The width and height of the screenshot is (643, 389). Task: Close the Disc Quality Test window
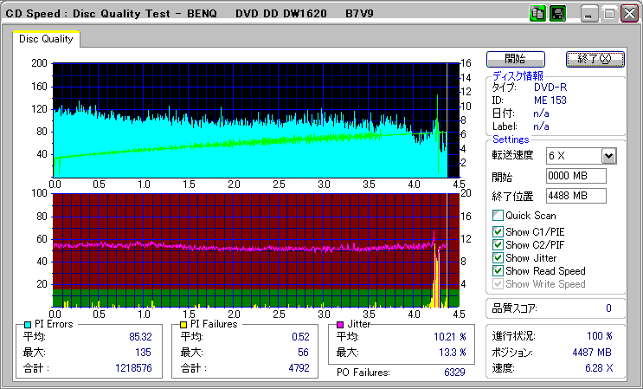point(628,14)
